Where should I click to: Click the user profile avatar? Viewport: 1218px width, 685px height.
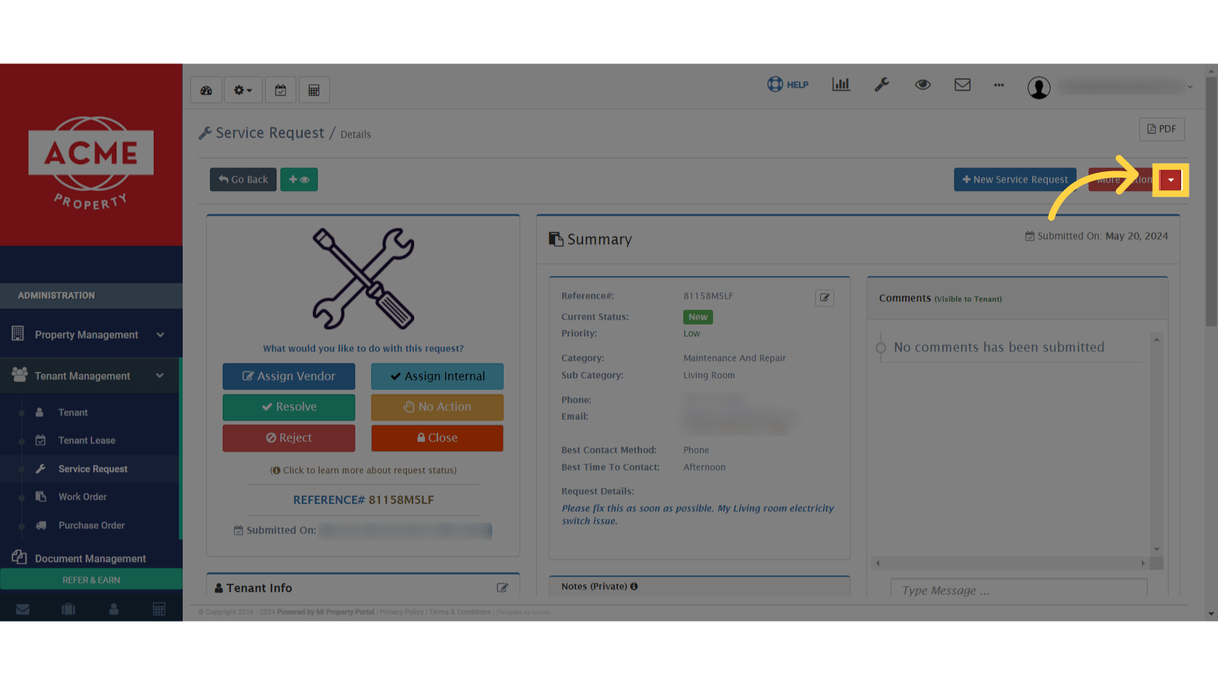pyautogui.click(x=1039, y=88)
